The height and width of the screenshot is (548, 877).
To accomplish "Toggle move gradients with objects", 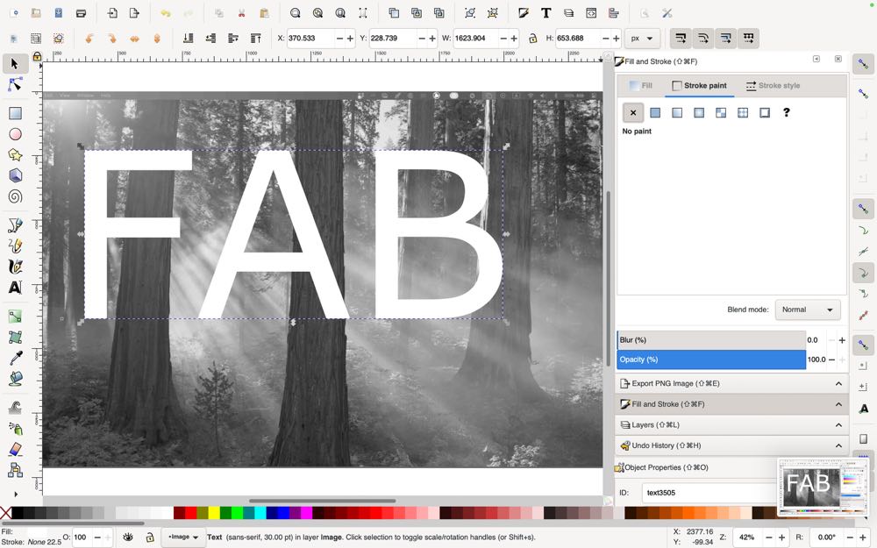I will coord(726,38).
